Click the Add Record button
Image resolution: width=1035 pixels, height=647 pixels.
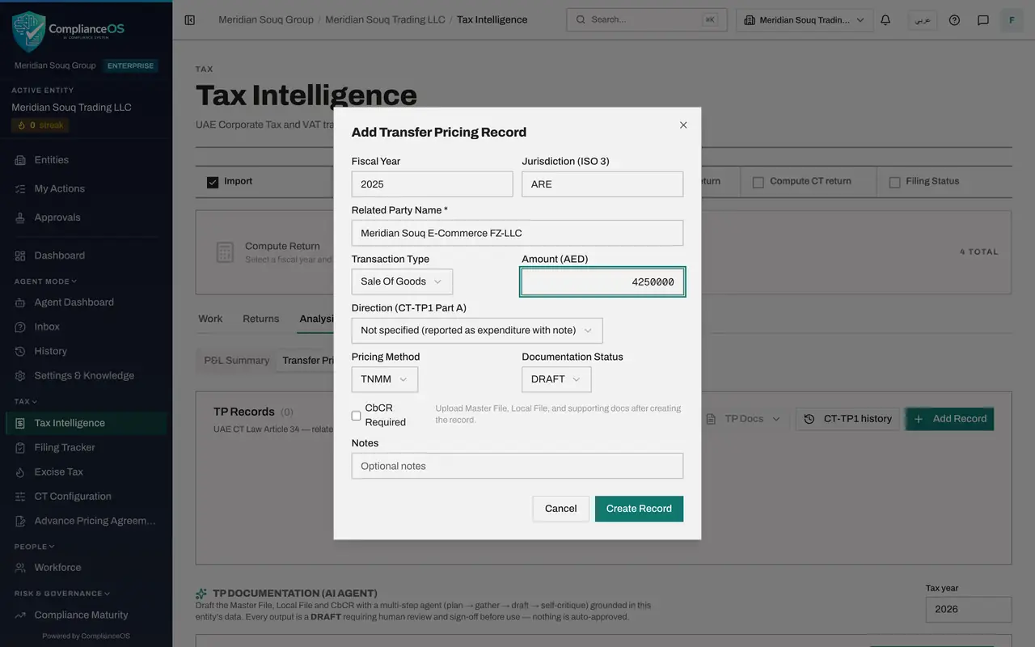click(x=950, y=419)
